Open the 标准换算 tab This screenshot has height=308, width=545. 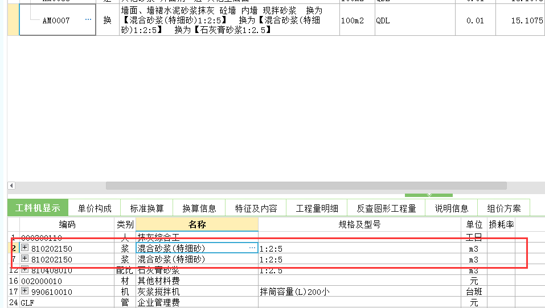pos(147,208)
